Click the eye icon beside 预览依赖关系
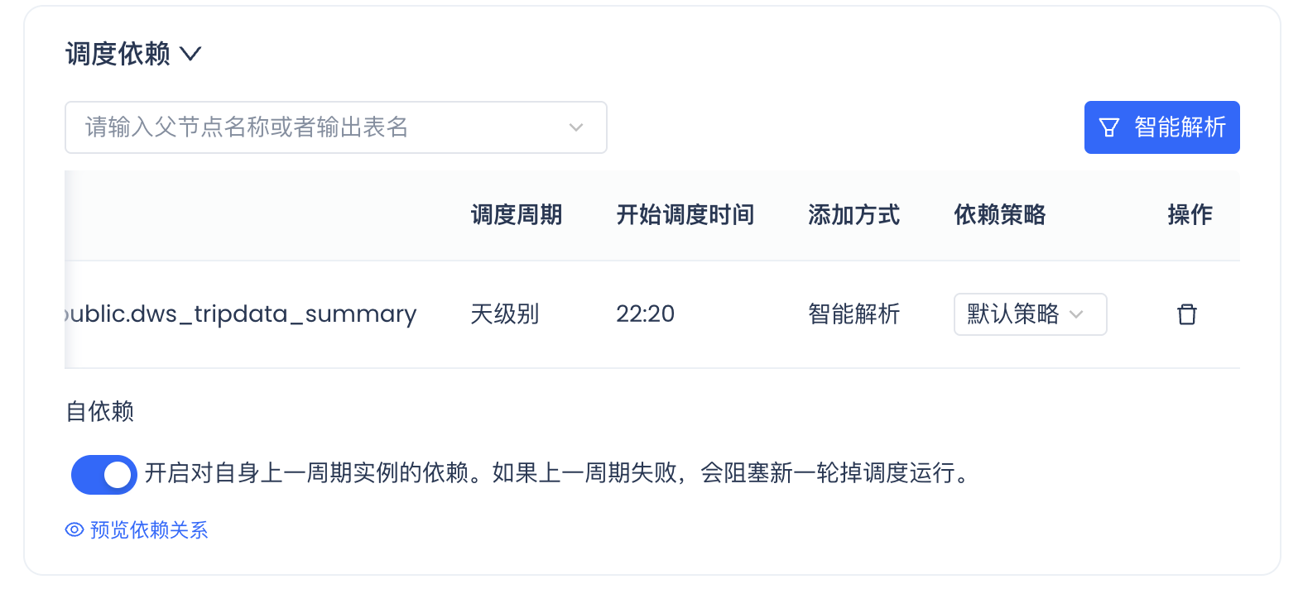 [75, 530]
